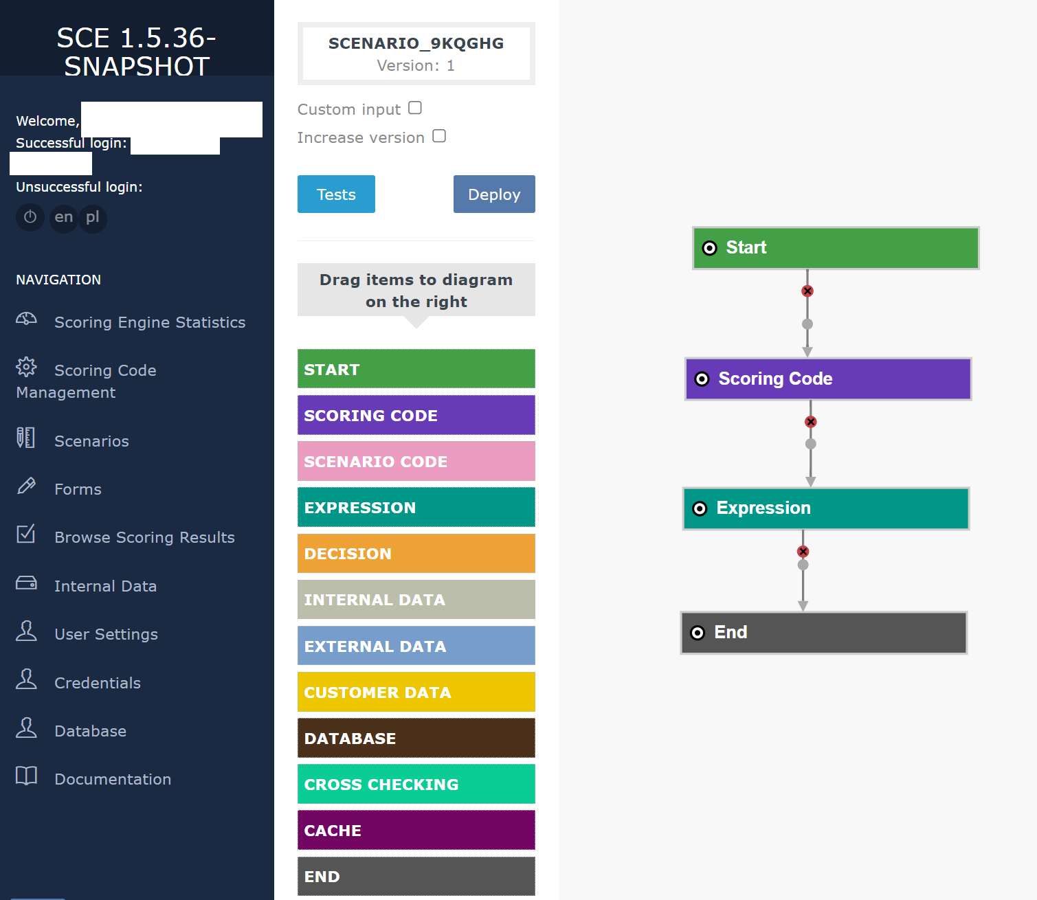
Task: Click the Scoring Code Management gear icon
Action: click(x=26, y=367)
